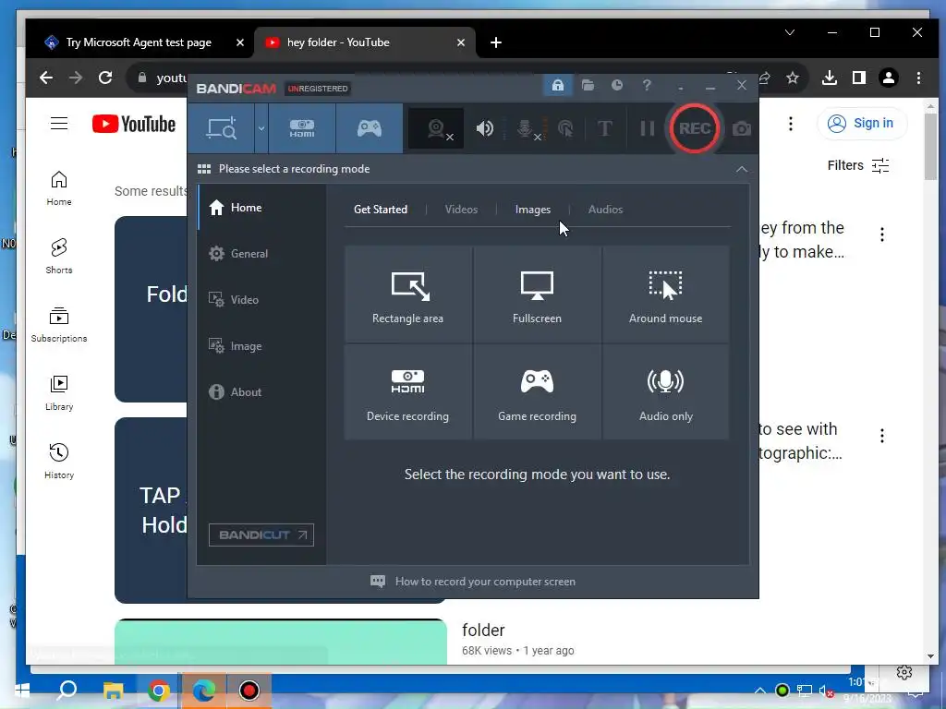Open options menu for second video result
Image resolution: width=946 pixels, height=709 pixels.
[x=882, y=436]
